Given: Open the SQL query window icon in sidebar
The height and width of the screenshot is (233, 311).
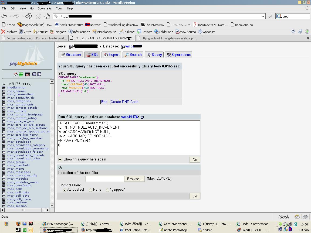Looking at the screenshot, I should pyautogui.click(x=27, y=74).
